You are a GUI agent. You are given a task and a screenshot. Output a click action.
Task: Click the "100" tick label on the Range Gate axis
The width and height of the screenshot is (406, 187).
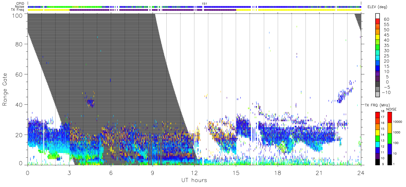pos(17,15)
